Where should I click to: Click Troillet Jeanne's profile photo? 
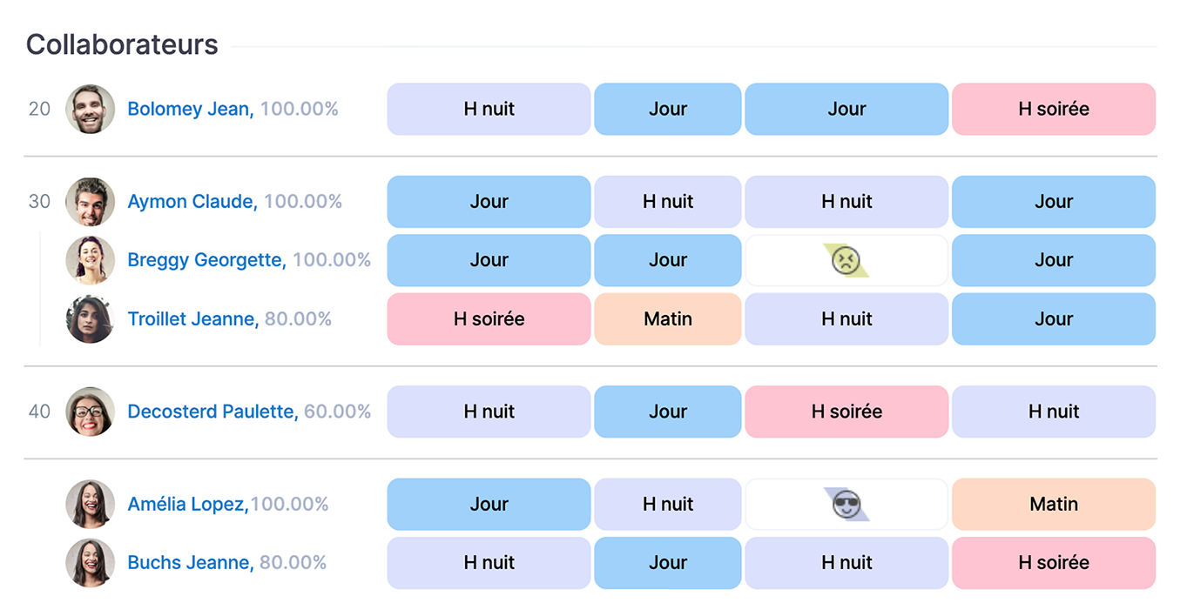point(91,319)
